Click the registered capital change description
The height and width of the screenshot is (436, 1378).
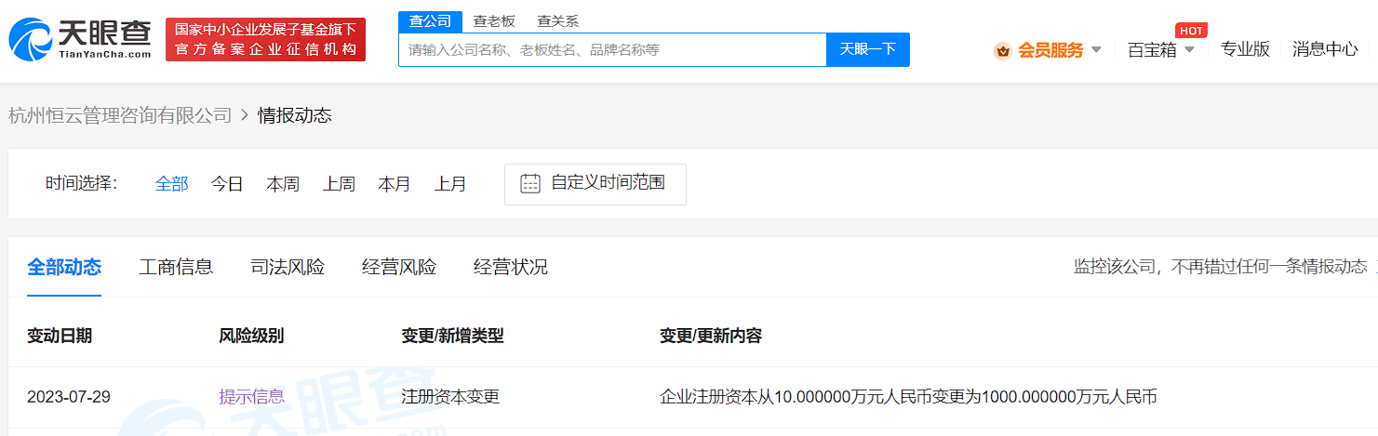[908, 397]
